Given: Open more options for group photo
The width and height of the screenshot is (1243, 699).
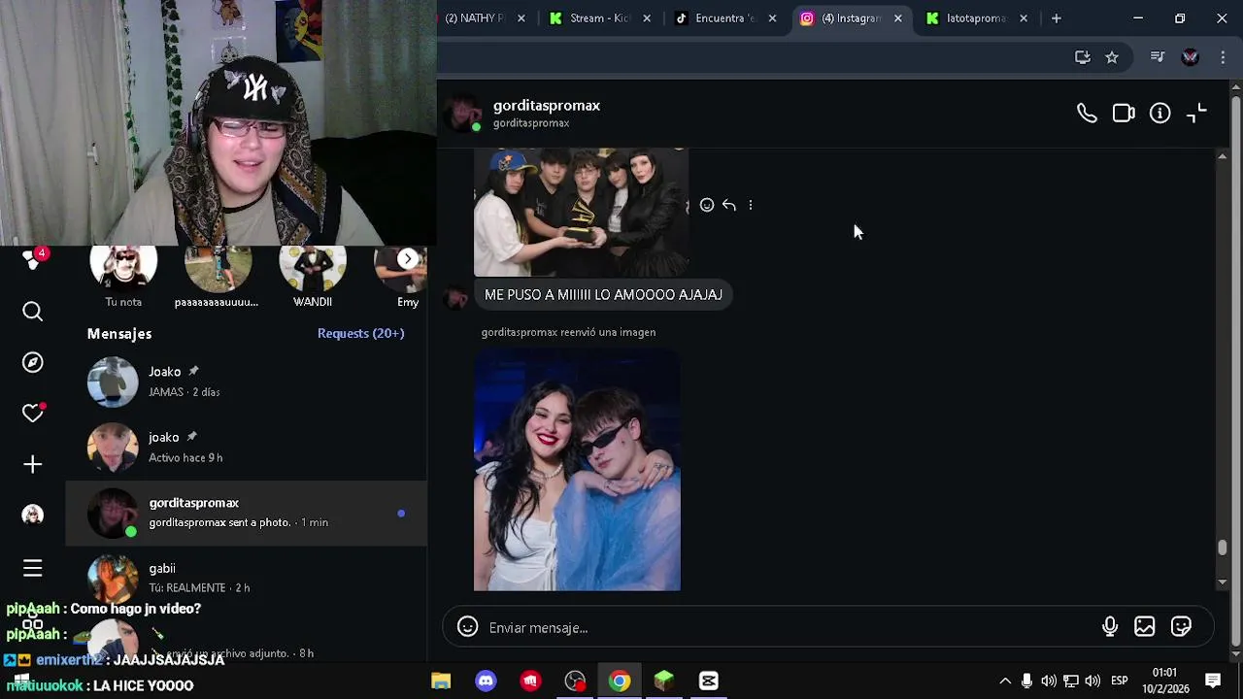Looking at the screenshot, I should (x=751, y=205).
